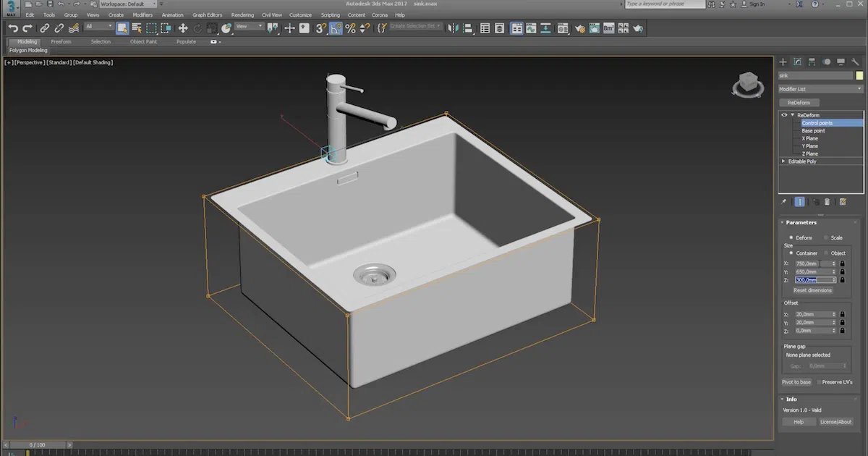Select the Select and Move tool
This screenshot has width=868, height=456.
pyautogui.click(x=183, y=28)
